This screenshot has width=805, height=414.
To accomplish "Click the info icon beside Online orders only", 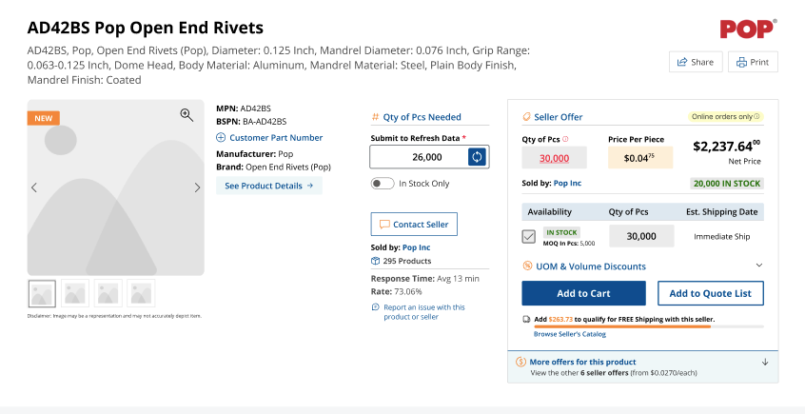I will coord(756,117).
